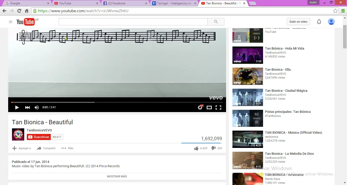Subscribe with the Suscribirse button
The height and width of the screenshot is (185, 347).
pos(38,137)
